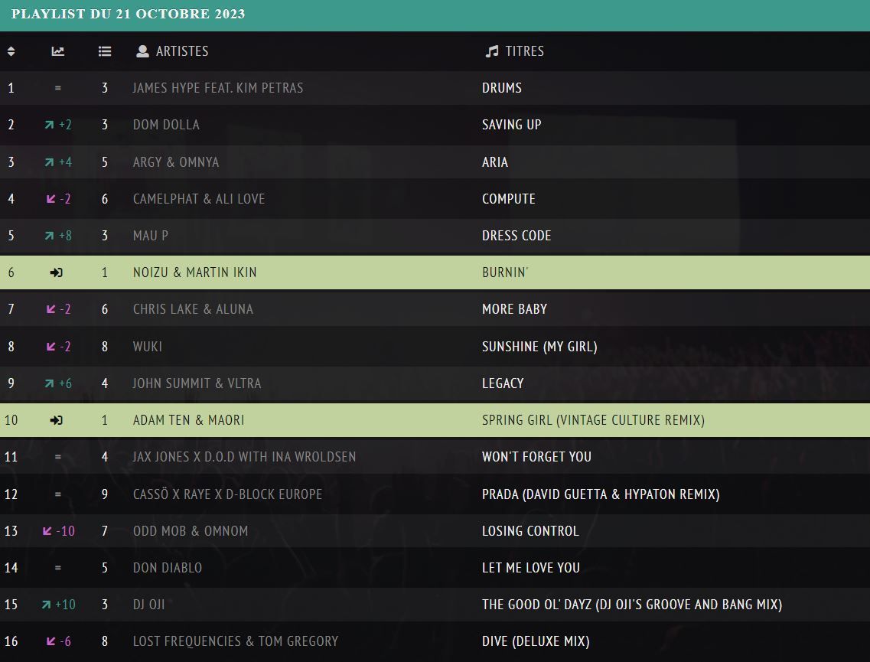870x662 pixels.
Task: Click the title DRUMS
Action: 502,88
